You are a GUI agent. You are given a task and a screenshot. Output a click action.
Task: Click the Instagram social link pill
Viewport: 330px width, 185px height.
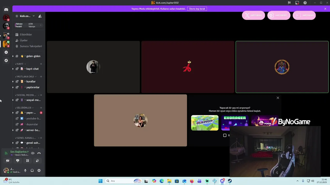pyautogui.click(x=279, y=15)
